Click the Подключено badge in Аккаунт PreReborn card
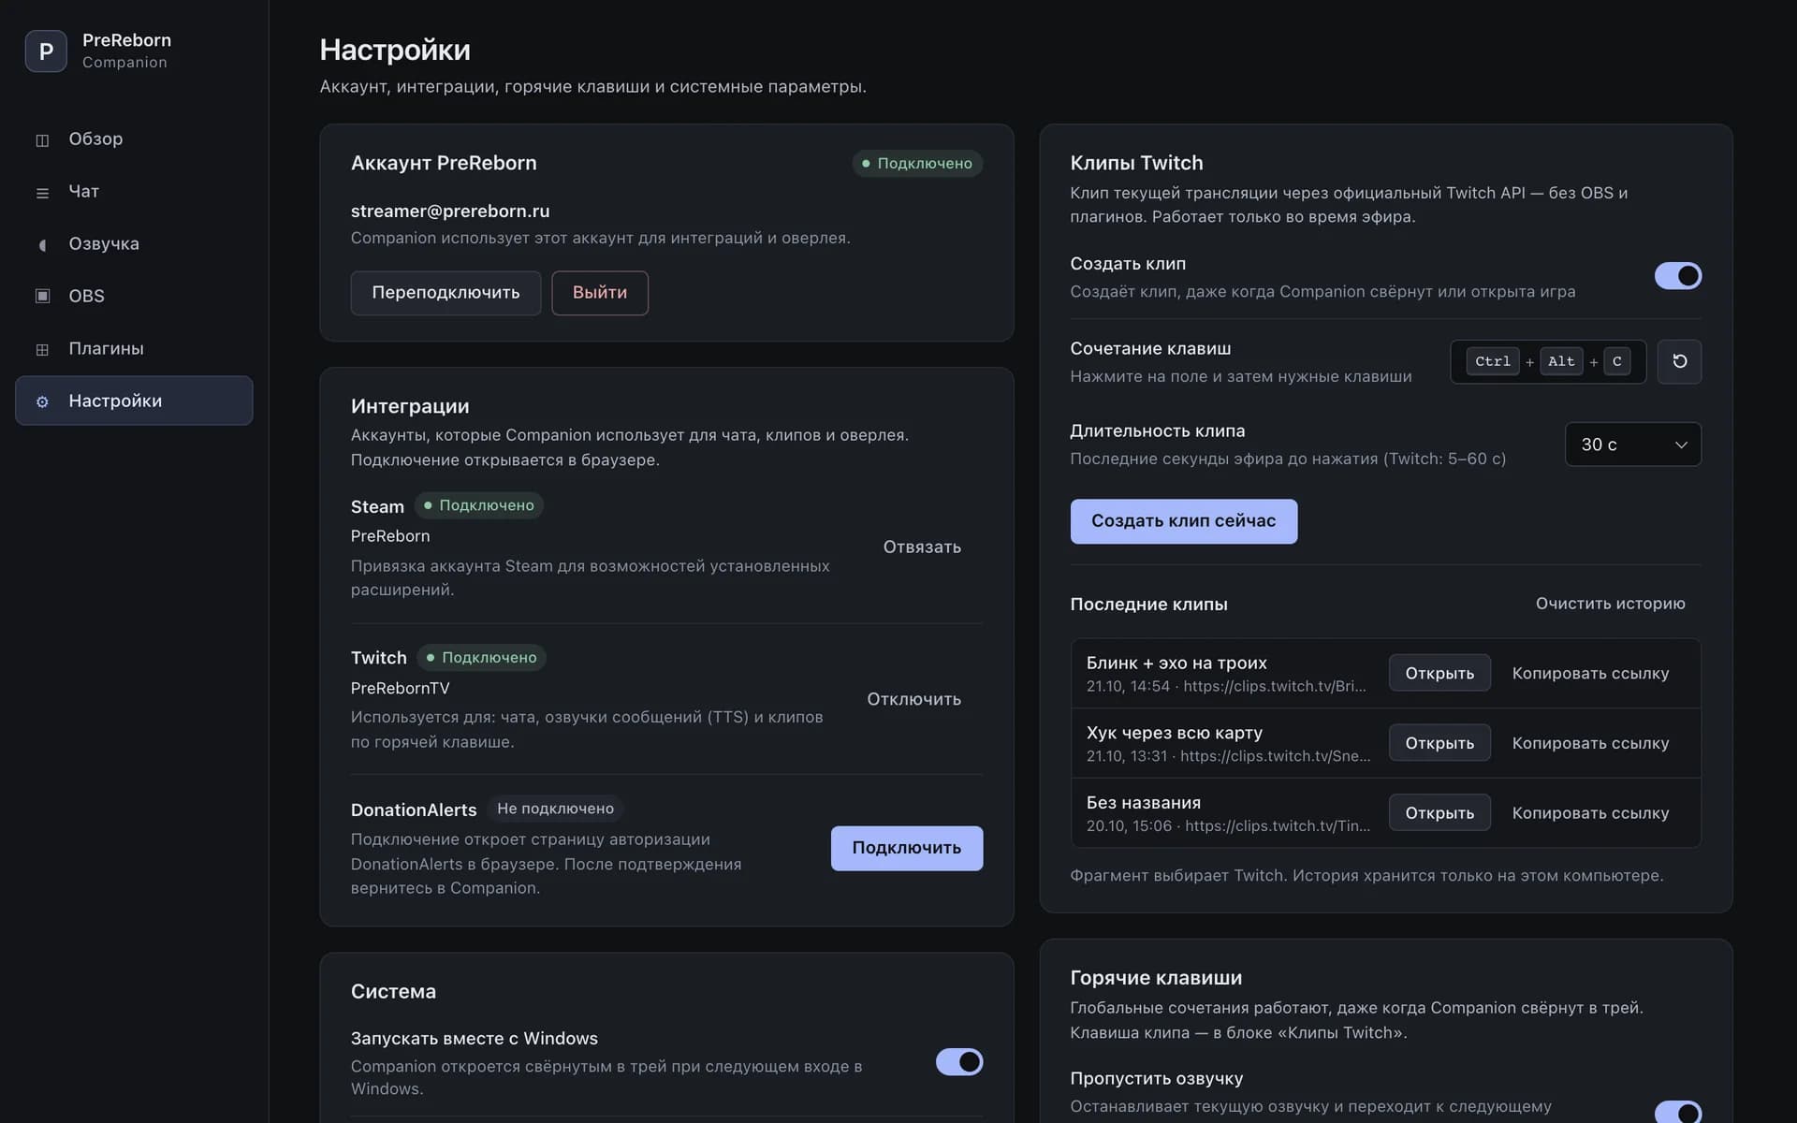 pyautogui.click(x=917, y=164)
